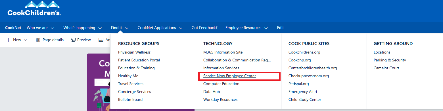Open Employee Resources menu label
The height and width of the screenshot is (111, 443).
click(243, 28)
